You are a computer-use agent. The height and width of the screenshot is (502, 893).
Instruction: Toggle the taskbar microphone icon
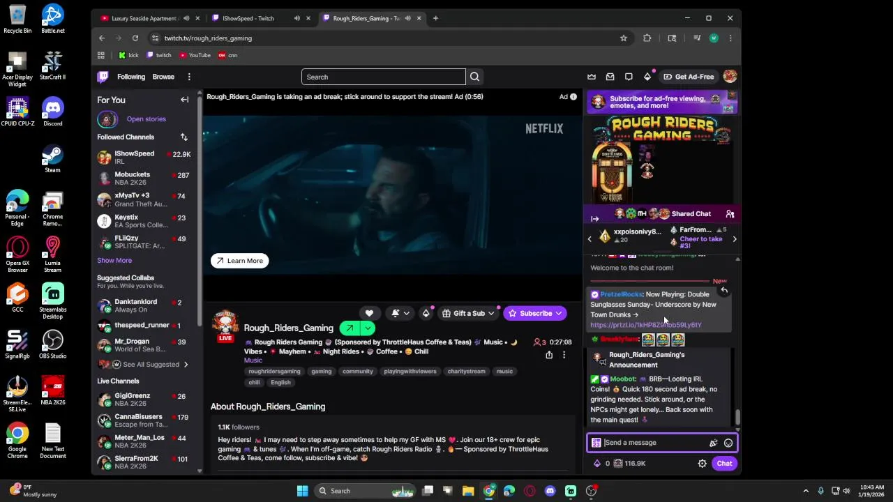820,491
